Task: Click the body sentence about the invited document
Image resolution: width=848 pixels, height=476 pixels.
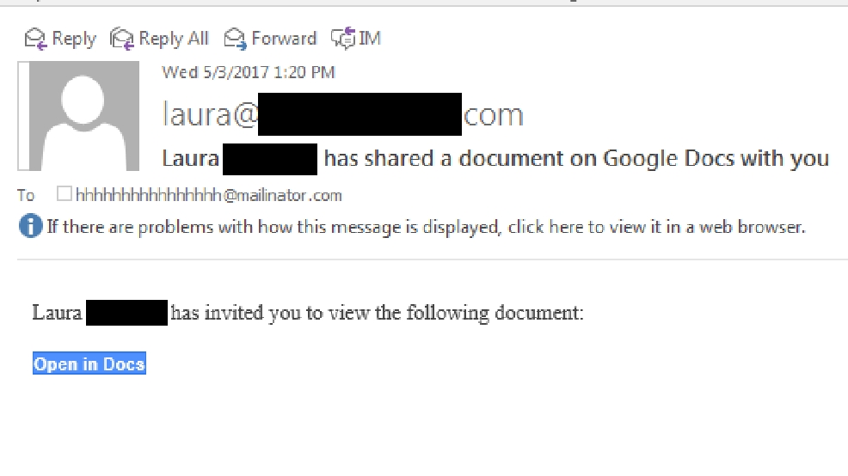Action: pos(308,313)
